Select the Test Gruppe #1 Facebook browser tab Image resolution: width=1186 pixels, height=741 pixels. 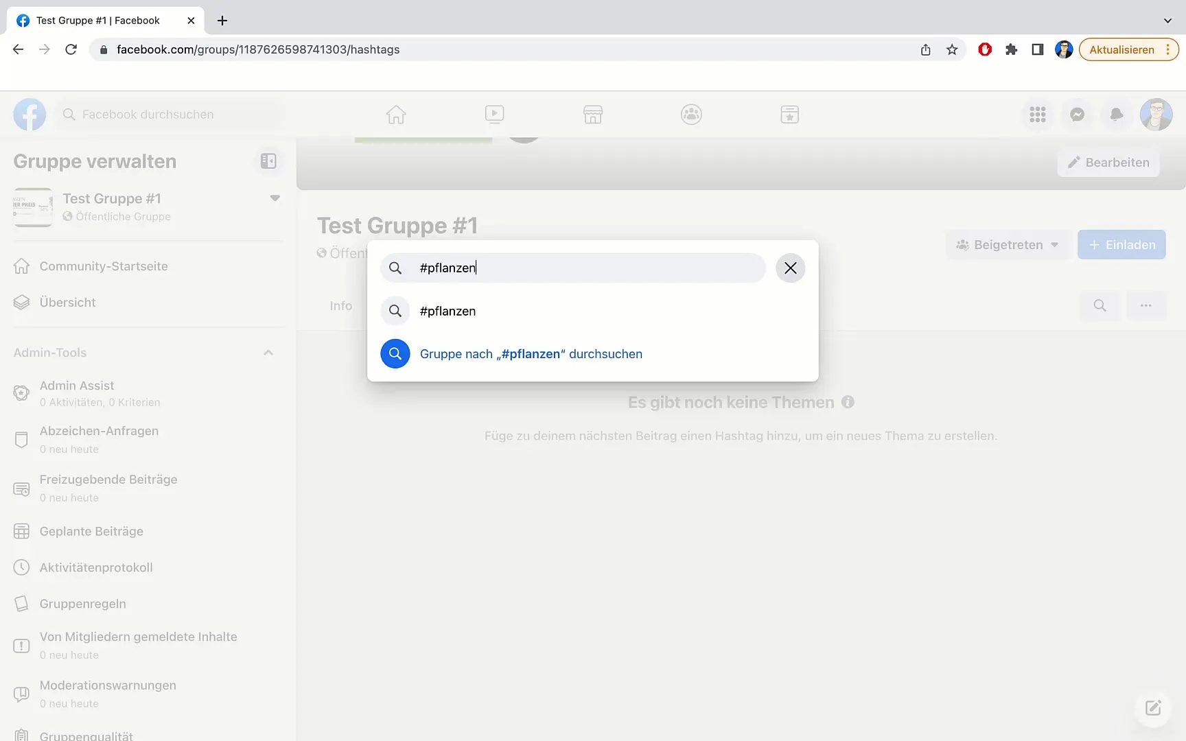(x=105, y=21)
